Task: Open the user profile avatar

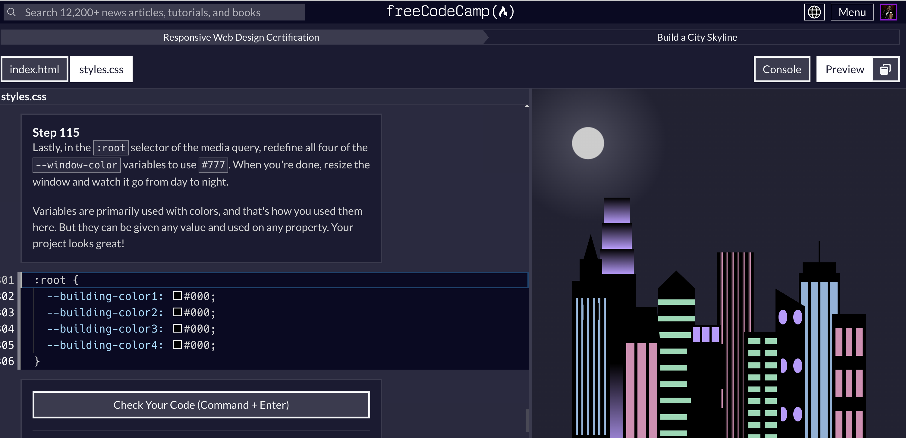Action: tap(888, 12)
